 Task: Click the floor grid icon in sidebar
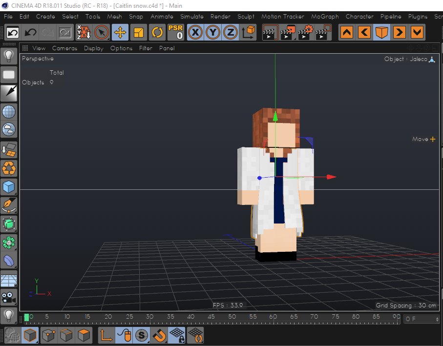(9, 280)
